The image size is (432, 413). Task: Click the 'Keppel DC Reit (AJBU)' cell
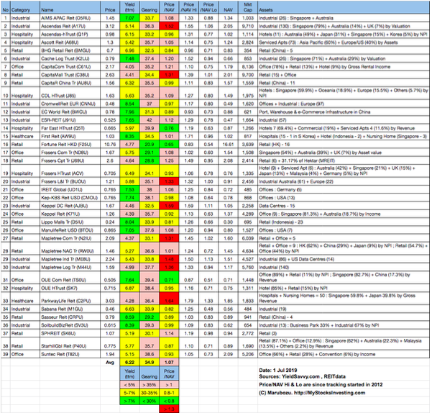[x=70, y=206]
